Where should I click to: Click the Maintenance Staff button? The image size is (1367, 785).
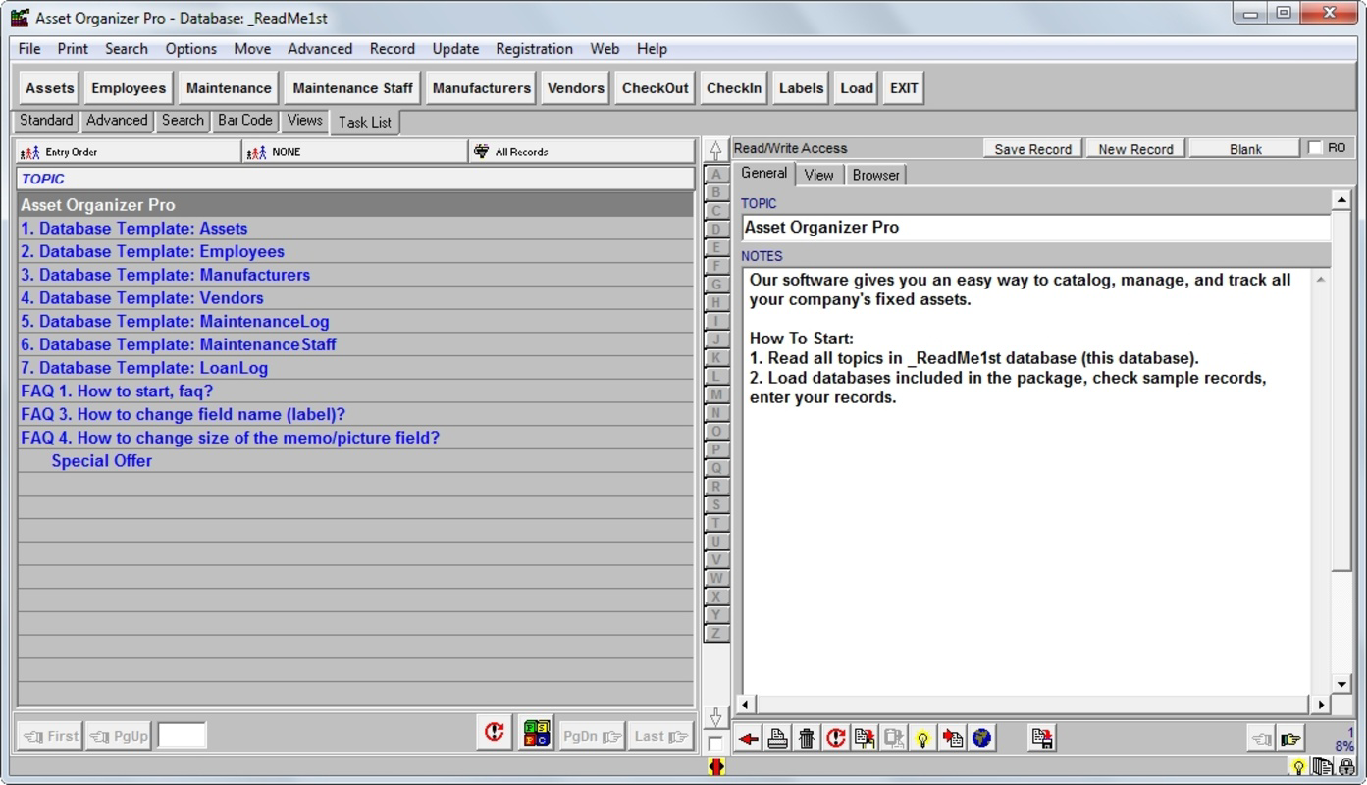point(352,88)
